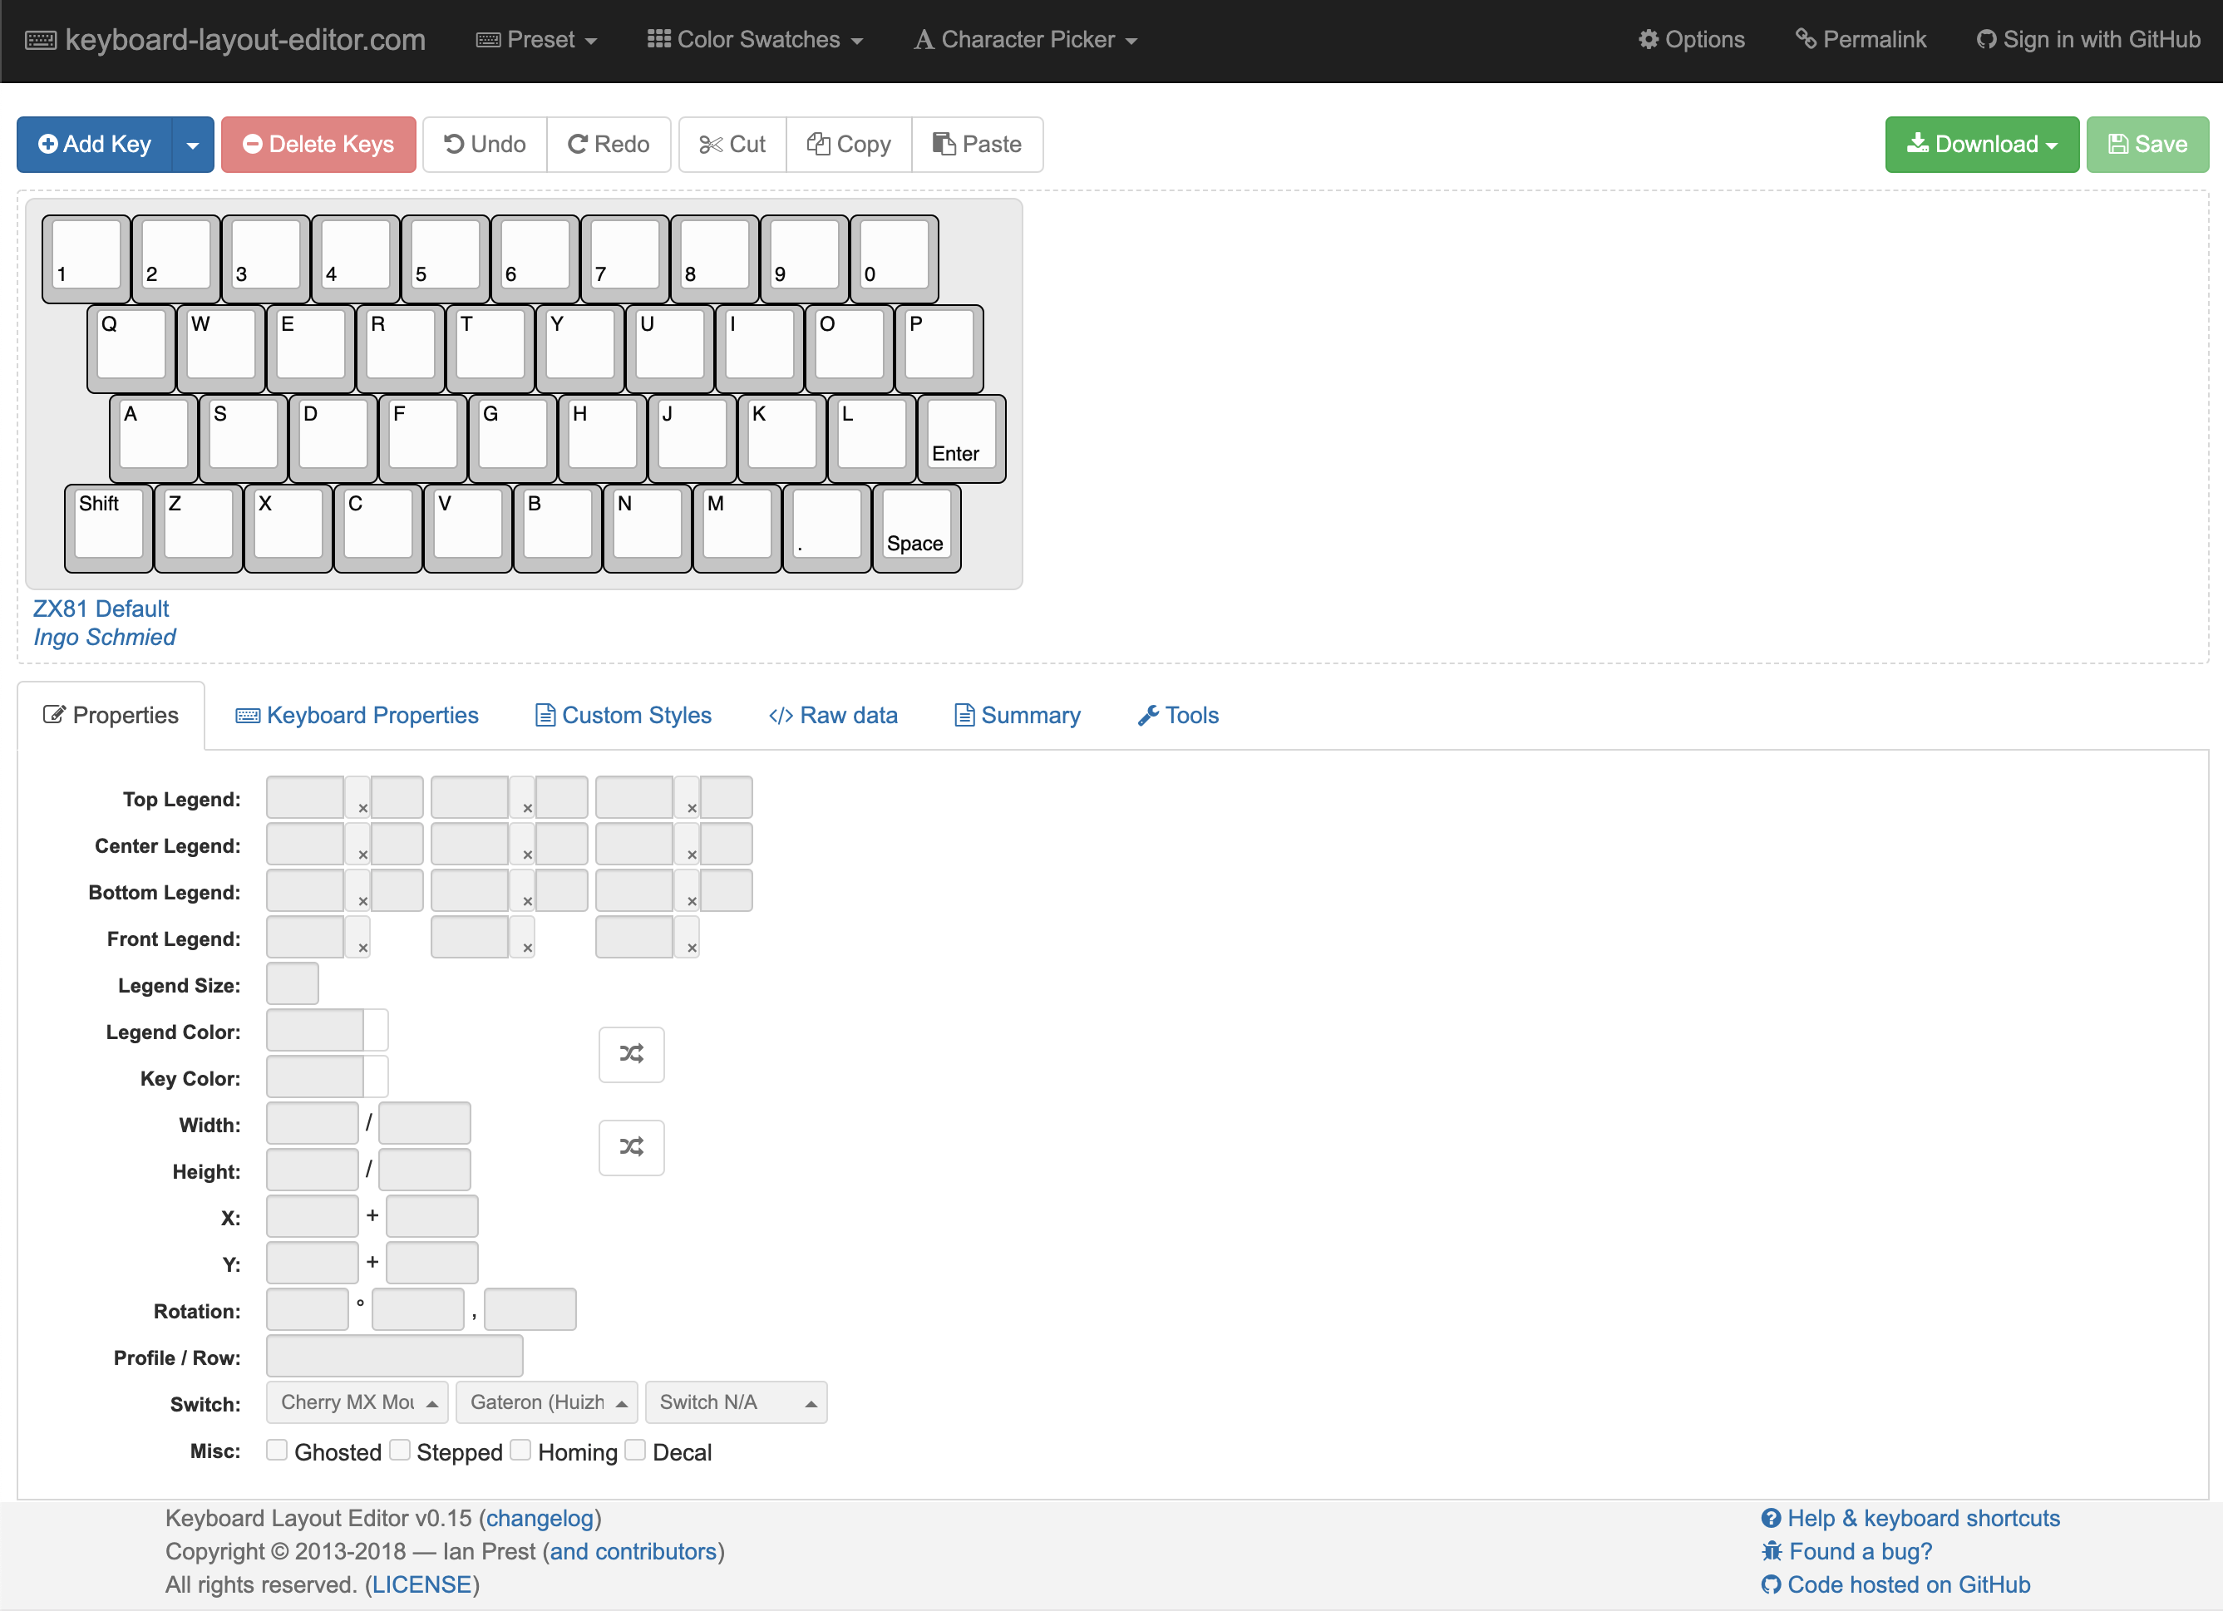Enable the Ghosted checkbox
The image size is (2223, 1611).
(278, 1451)
